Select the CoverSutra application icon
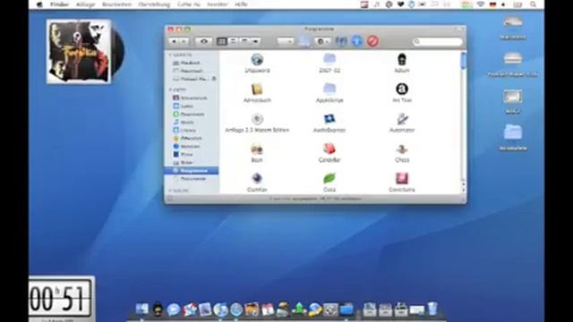The image size is (573, 322). (402, 179)
